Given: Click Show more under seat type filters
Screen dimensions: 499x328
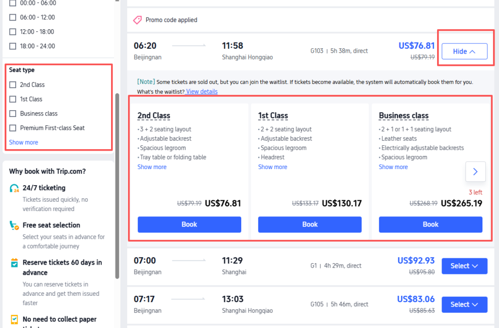Looking at the screenshot, I should tap(23, 142).
